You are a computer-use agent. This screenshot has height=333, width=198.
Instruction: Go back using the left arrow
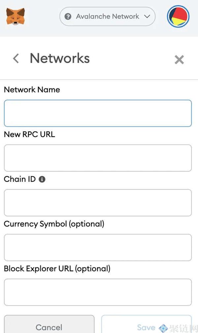pyautogui.click(x=16, y=58)
